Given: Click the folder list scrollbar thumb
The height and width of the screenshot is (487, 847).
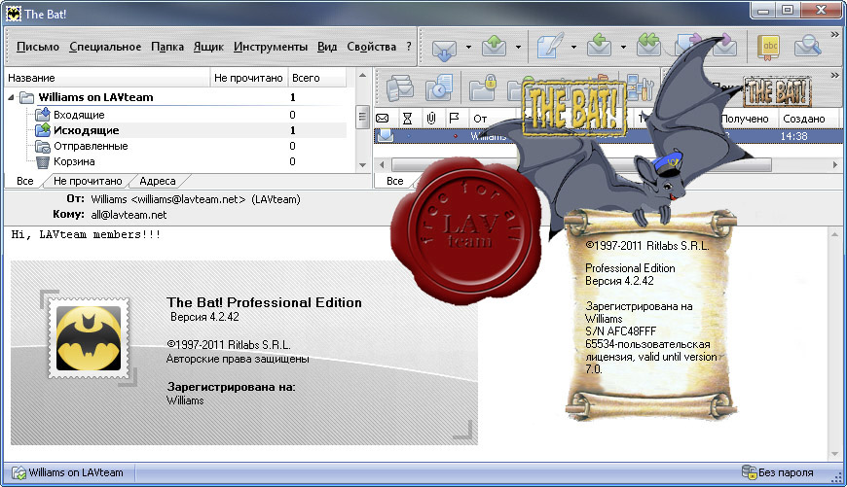Looking at the screenshot, I should tap(362, 117).
